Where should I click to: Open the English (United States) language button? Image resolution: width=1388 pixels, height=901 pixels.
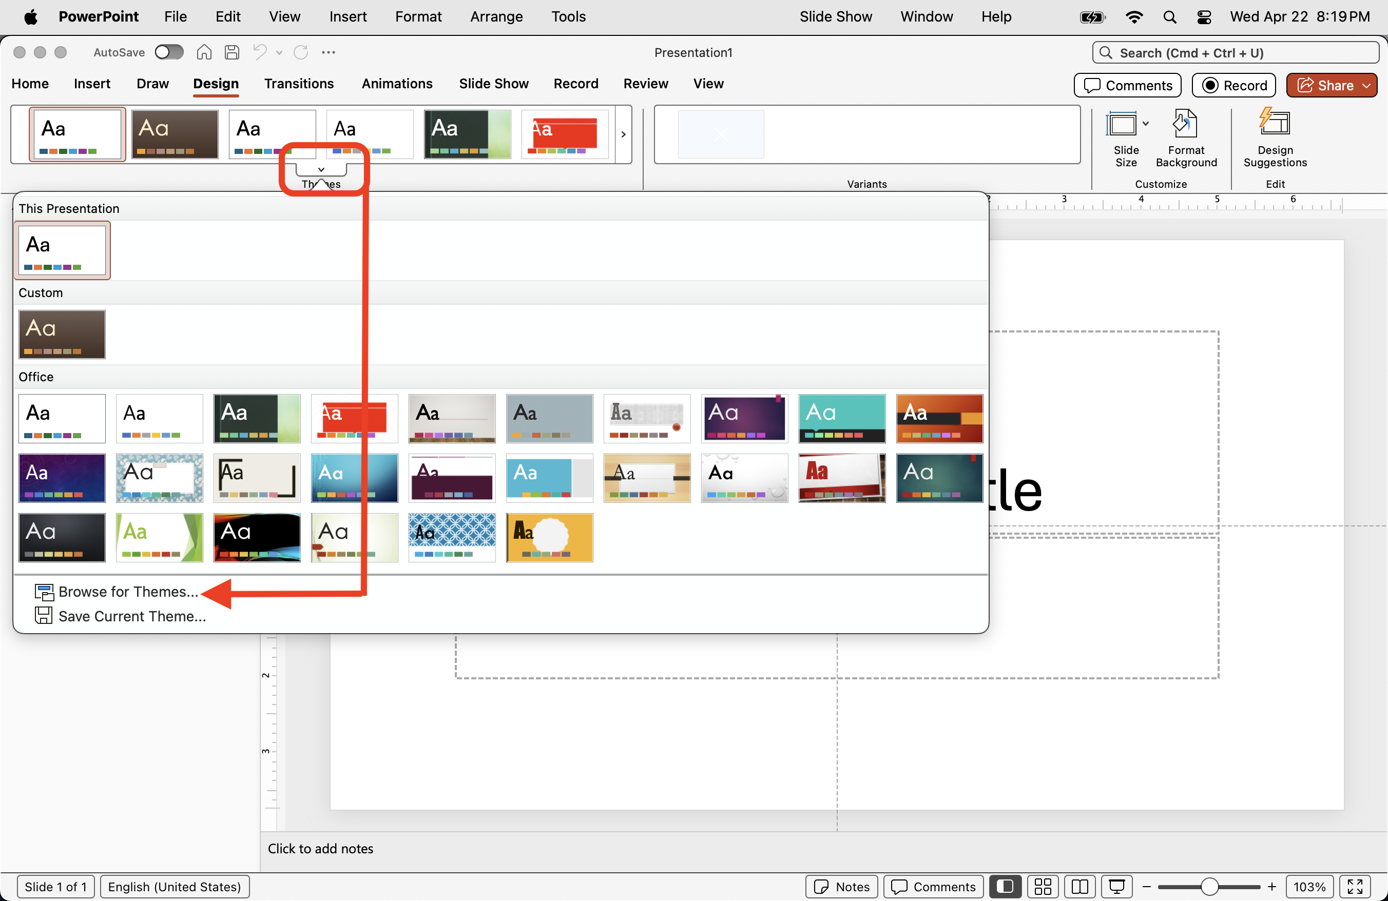click(175, 887)
